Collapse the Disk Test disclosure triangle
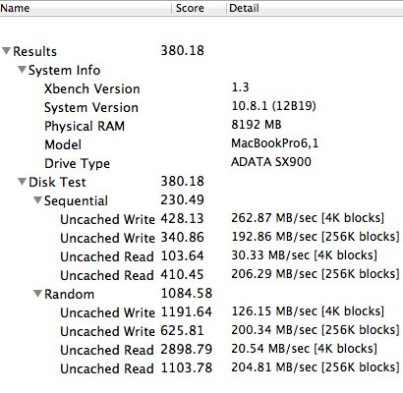This screenshot has height=393, width=403. click(x=22, y=182)
